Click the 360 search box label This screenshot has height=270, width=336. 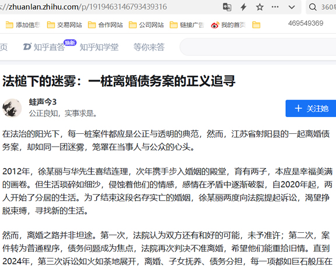328,8
